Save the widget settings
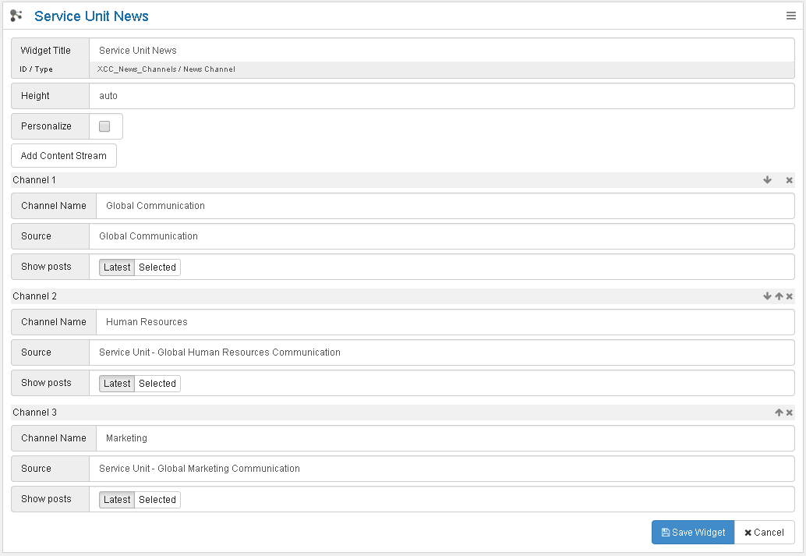 point(693,533)
